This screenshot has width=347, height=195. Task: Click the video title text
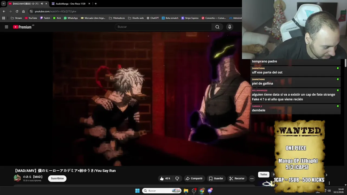65,171
